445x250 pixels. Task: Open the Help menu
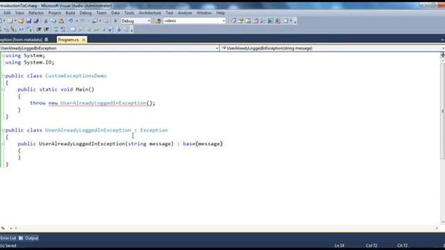point(220,13)
